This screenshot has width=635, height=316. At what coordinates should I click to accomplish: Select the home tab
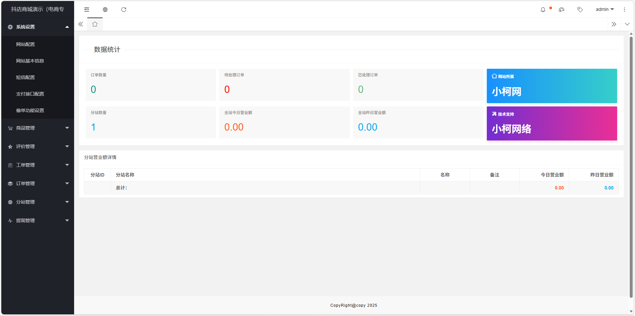[x=95, y=24]
